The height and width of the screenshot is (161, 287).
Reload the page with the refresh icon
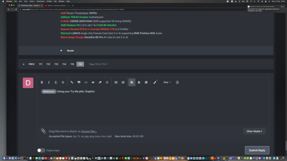[16, 10]
